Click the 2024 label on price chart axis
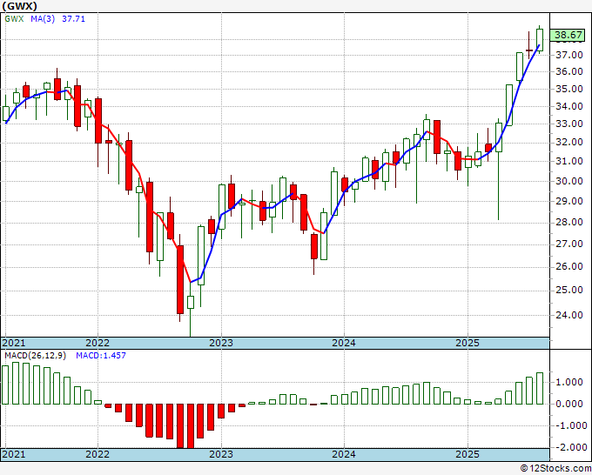Viewport: 592px width, 475px height. [x=344, y=343]
